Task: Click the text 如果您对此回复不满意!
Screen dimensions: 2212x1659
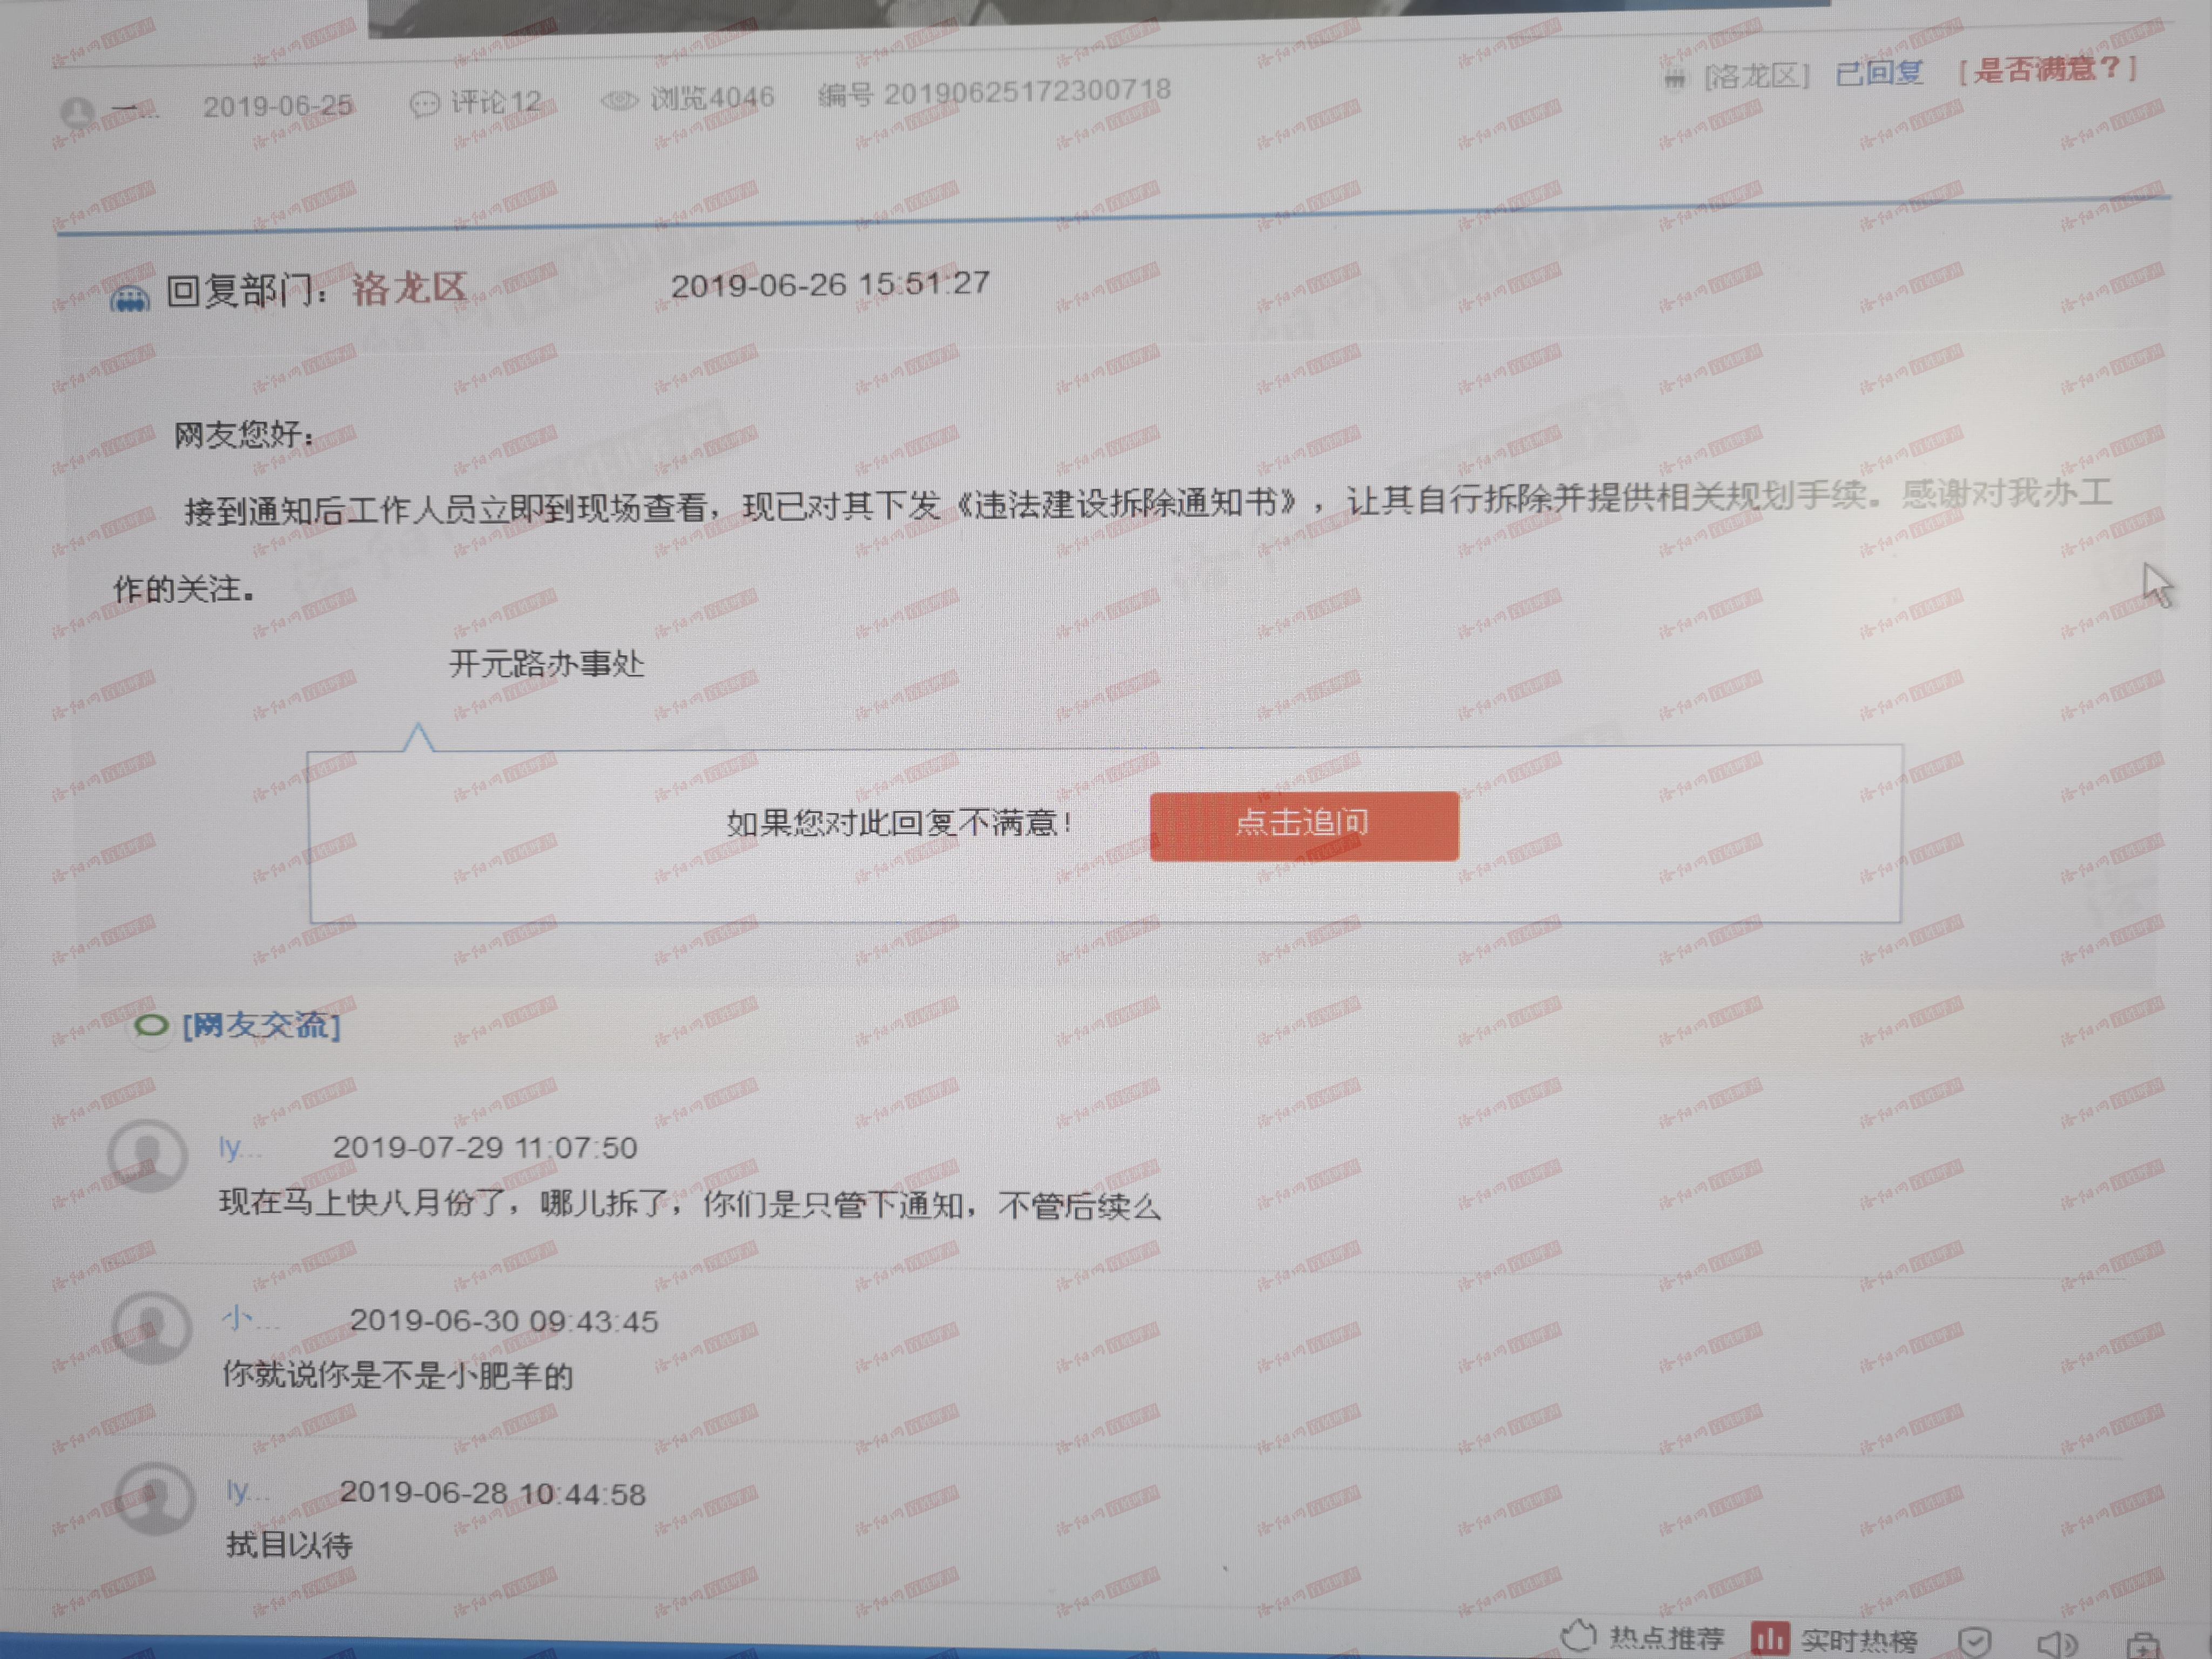Action: 900,823
